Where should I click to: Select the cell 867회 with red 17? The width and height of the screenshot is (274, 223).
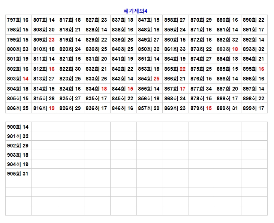(x=175, y=89)
